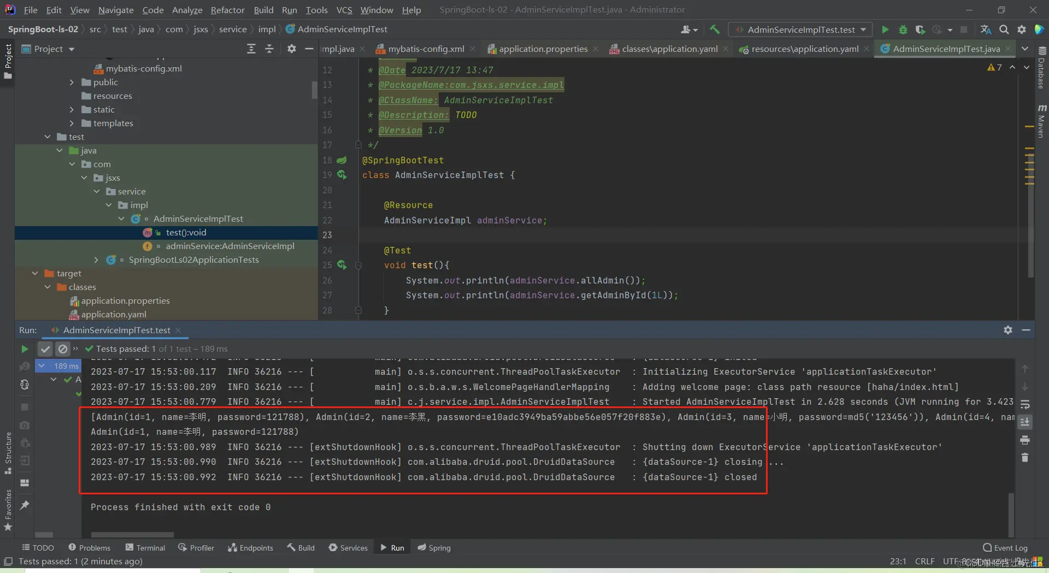Screen dimensions: 1049x573
Task: Expand the static folder
Action: (72, 109)
